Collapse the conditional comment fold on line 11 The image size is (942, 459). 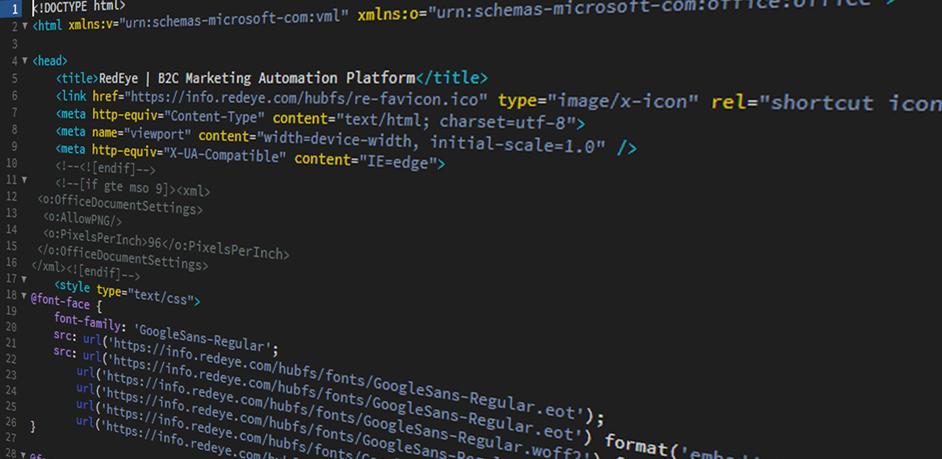[24, 179]
